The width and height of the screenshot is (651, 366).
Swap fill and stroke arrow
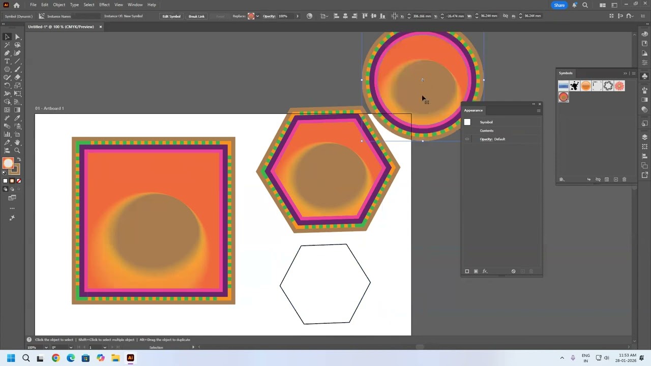(x=19, y=160)
